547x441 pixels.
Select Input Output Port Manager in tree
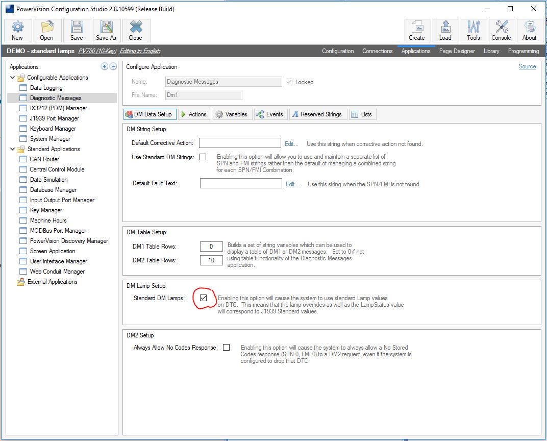[62, 200]
